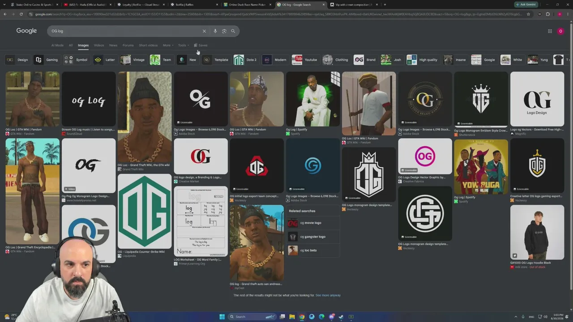
Task: Start voice search with the microphone icon
Action: [215, 31]
